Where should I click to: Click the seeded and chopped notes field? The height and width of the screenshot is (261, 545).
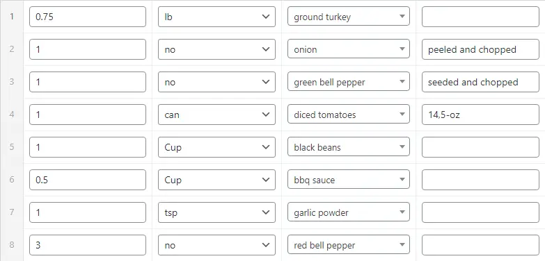[480, 82]
